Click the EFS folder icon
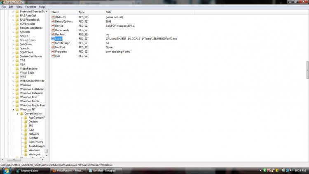This screenshot has width=309, height=174. (26, 126)
